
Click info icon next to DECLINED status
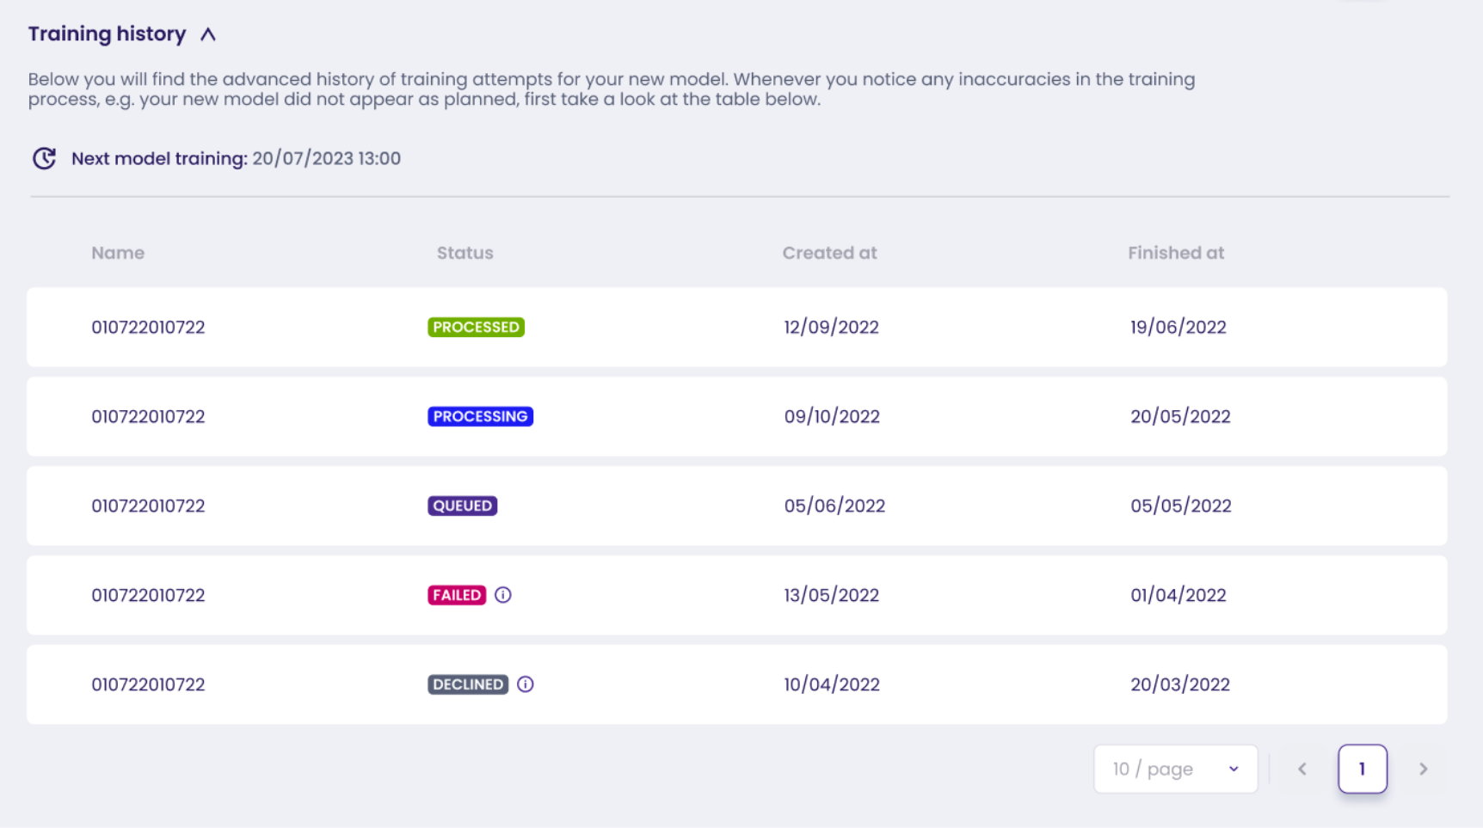(x=526, y=684)
